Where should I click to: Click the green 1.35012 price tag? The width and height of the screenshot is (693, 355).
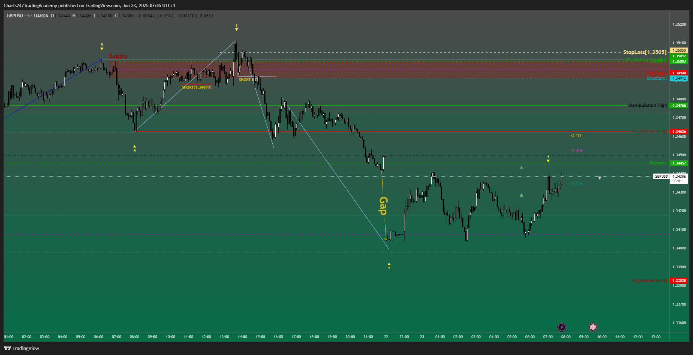coord(679,56)
